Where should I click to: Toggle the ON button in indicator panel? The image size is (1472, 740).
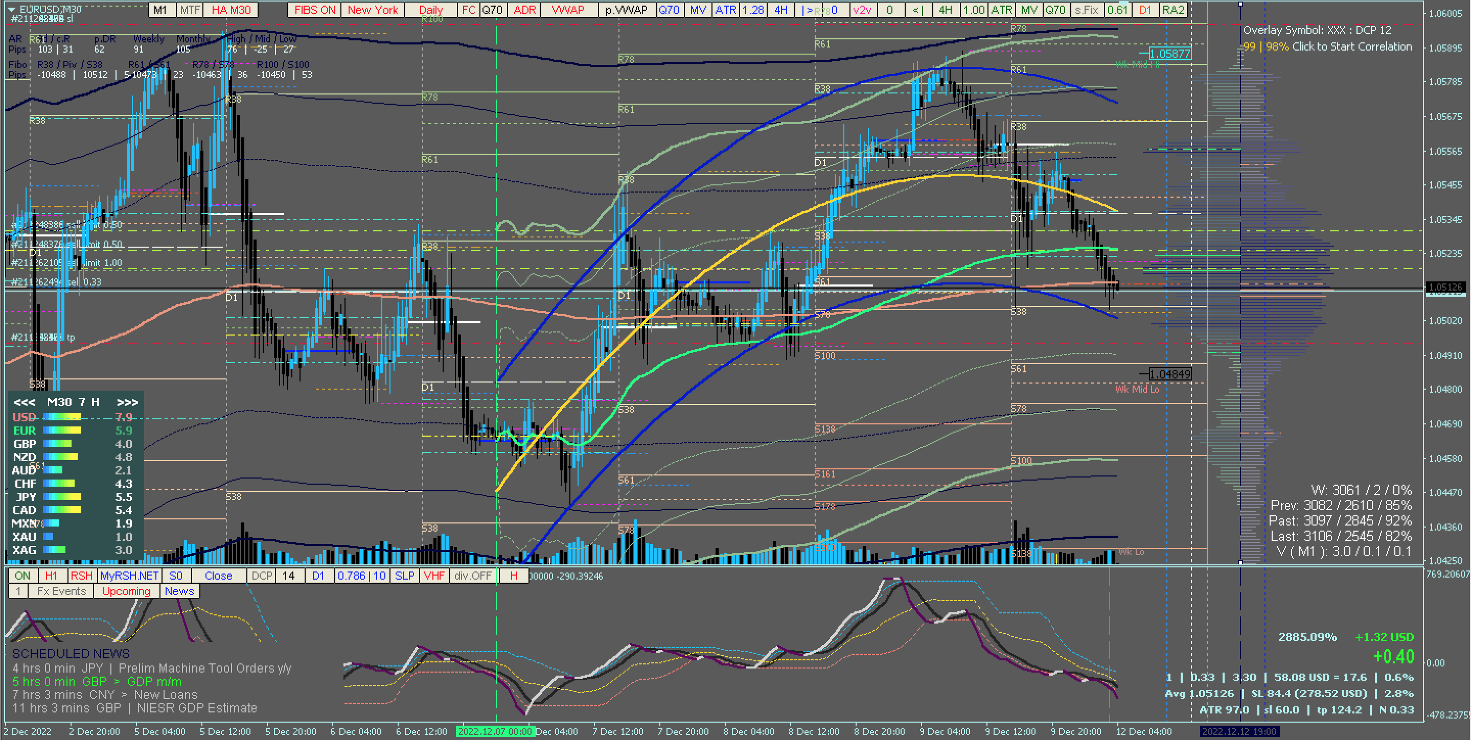click(23, 576)
